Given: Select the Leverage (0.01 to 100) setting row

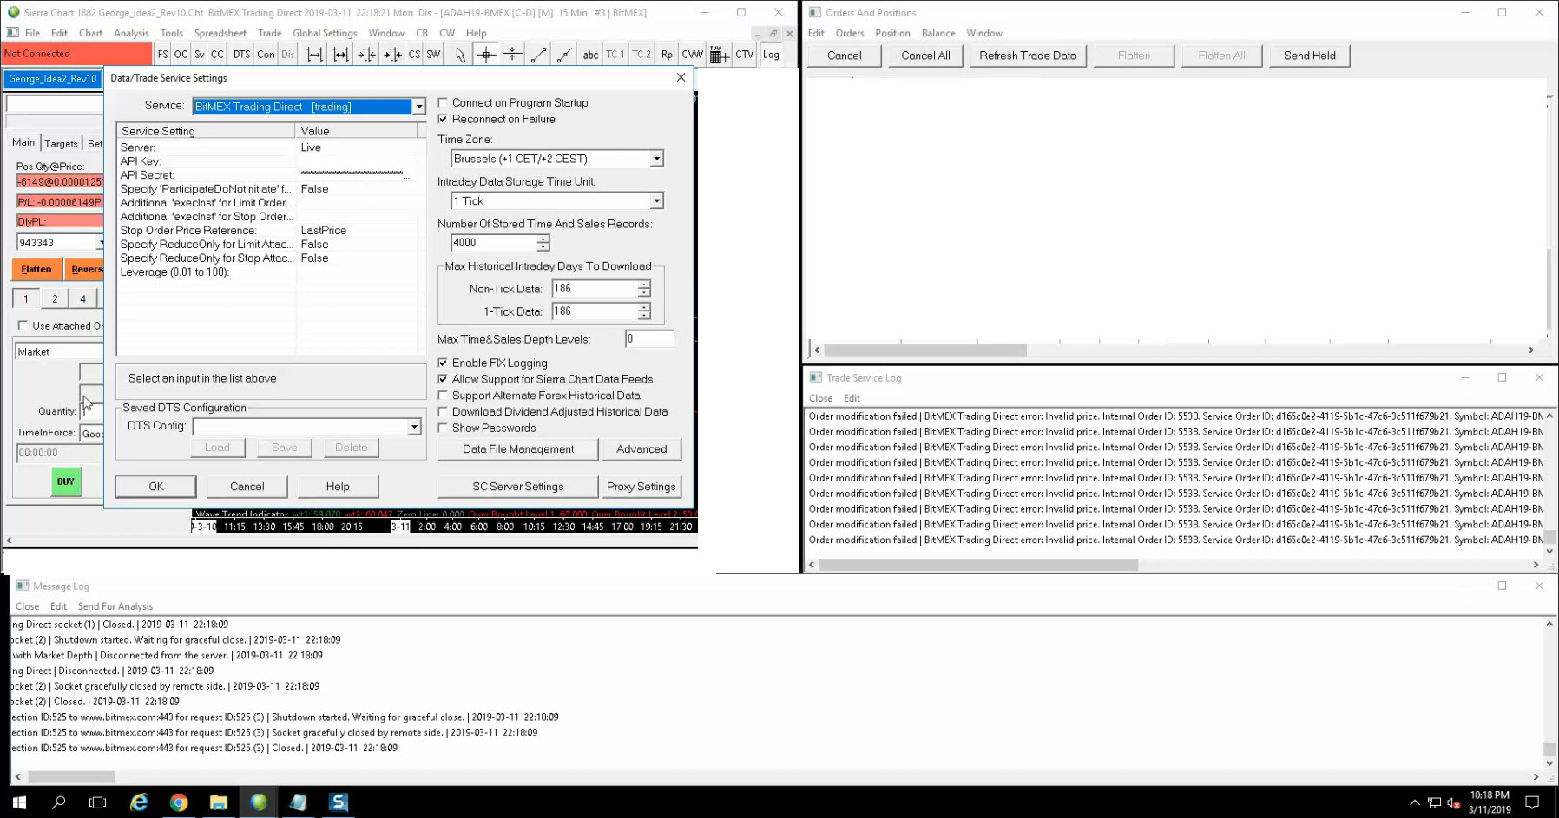Looking at the screenshot, I should click(x=271, y=272).
